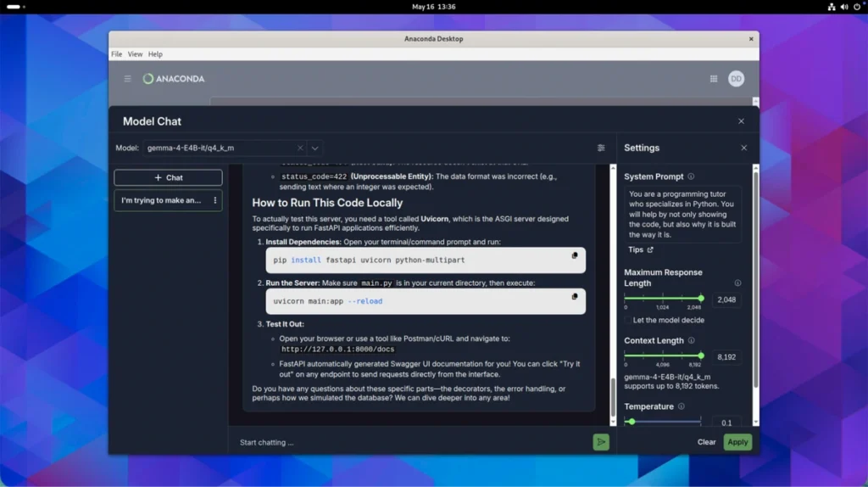This screenshot has height=487, width=868.
Task: Open the apps grid icon
Action: pos(714,79)
